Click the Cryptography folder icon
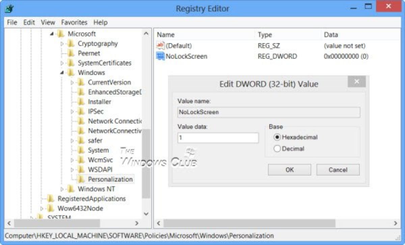 point(71,44)
